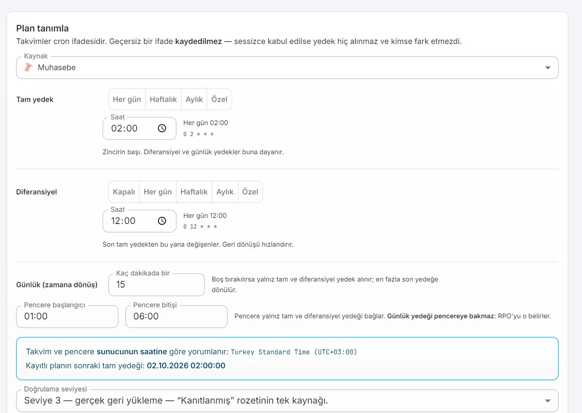Click 'Turkey Standard Time (UTC+03:00)' text
This screenshot has height=413, width=582.
pos(294,352)
